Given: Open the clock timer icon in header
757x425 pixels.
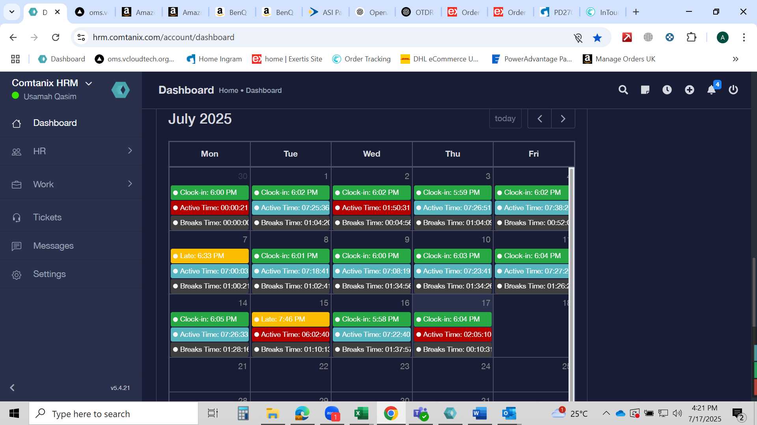Looking at the screenshot, I should point(667,90).
